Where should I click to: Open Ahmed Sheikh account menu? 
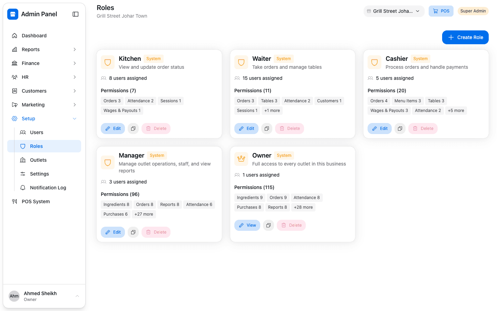(x=44, y=296)
